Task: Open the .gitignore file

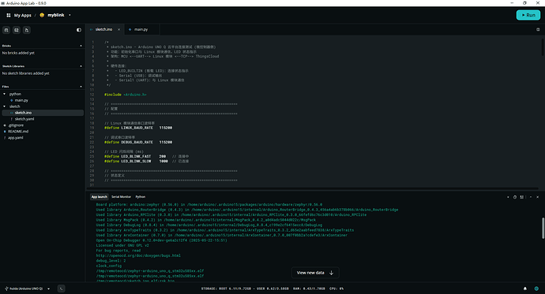Action: [16, 125]
